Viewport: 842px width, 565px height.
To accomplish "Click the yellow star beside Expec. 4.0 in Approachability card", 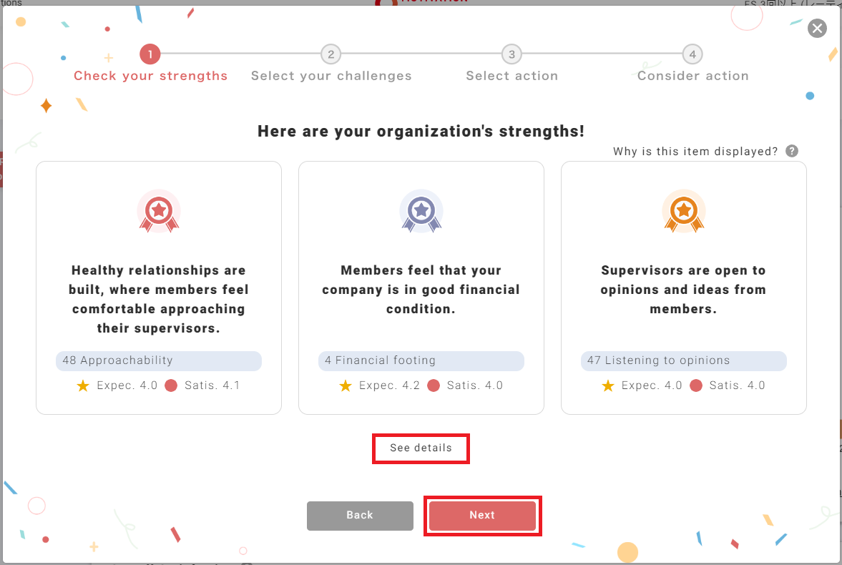I will coord(83,385).
